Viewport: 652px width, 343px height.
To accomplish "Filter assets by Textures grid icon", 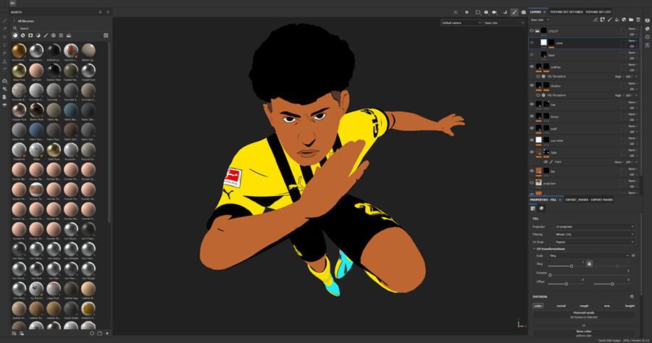I will [61, 35].
